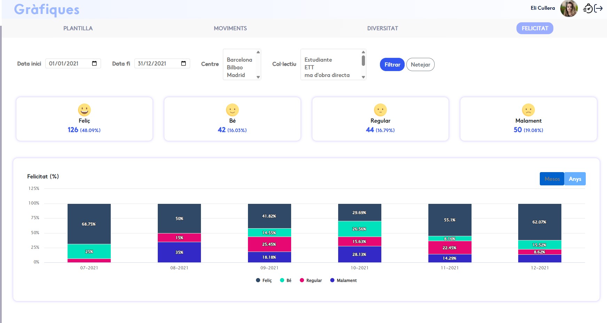This screenshot has width=607, height=323.
Task: Open the Data fi calendar picker icon
Action: pos(184,63)
